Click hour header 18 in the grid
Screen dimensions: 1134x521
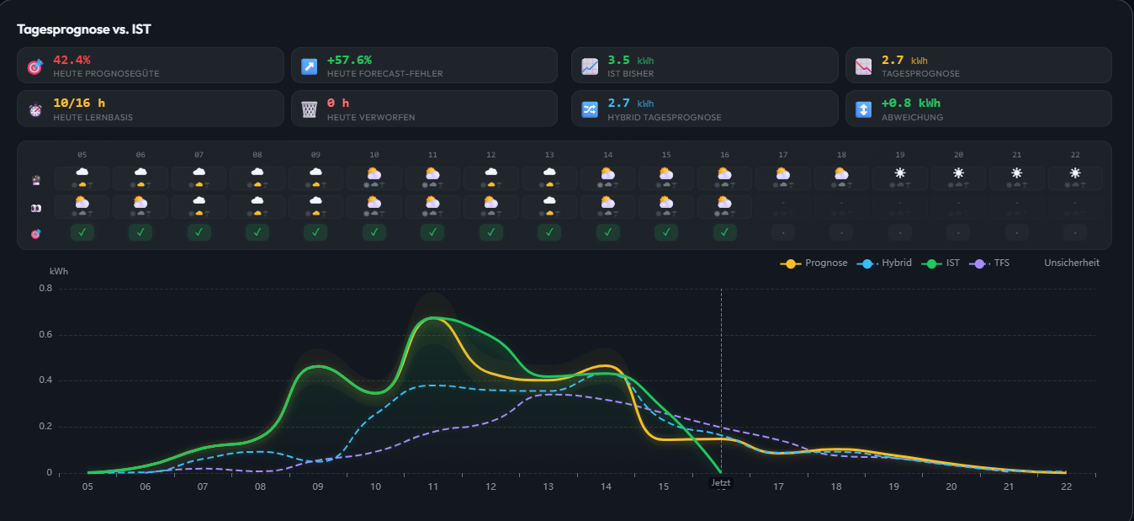pos(841,155)
